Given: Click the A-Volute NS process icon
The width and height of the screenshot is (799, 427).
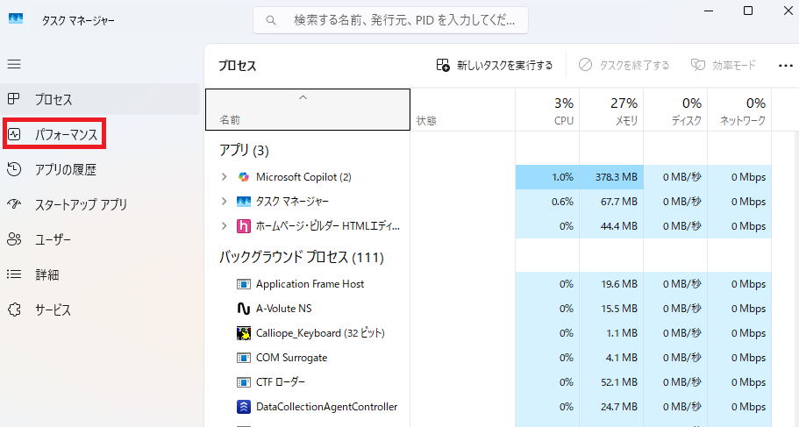Looking at the screenshot, I should click(244, 309).
